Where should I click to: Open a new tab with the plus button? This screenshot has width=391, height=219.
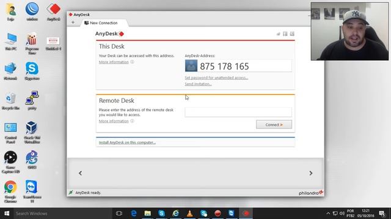coord(73,23)
